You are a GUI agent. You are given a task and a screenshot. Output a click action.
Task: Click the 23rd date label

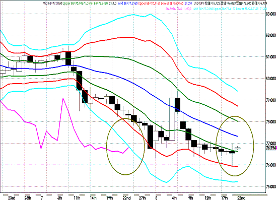coord(12,198)
